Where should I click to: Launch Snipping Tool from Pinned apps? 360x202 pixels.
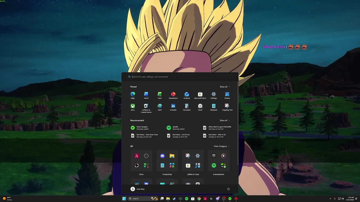click(x=227, y=107)
